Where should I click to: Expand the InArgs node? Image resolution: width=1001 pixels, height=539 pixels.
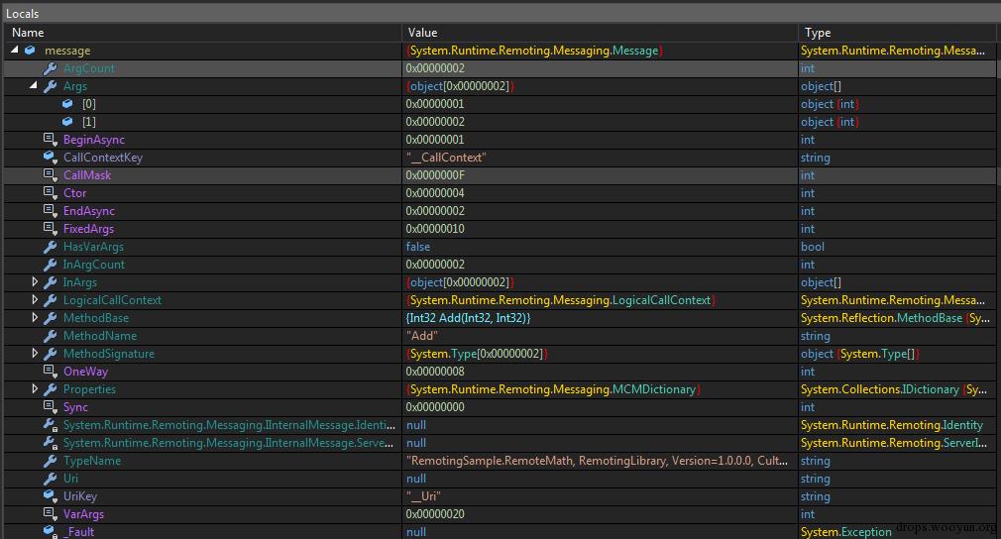click(x=35, y=282)
